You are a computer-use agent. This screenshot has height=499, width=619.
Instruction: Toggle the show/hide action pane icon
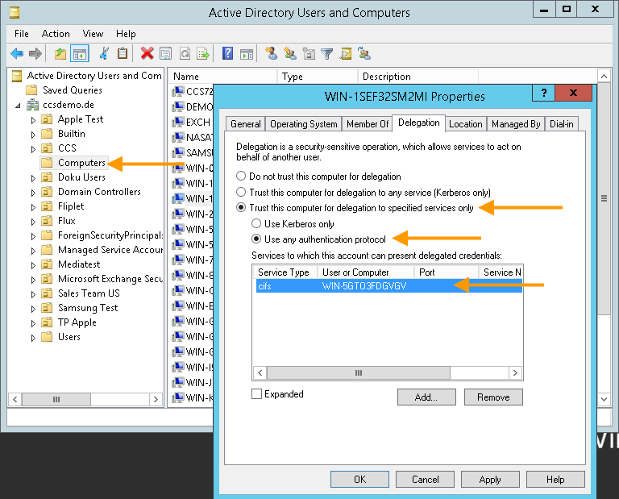pos(247,53)
